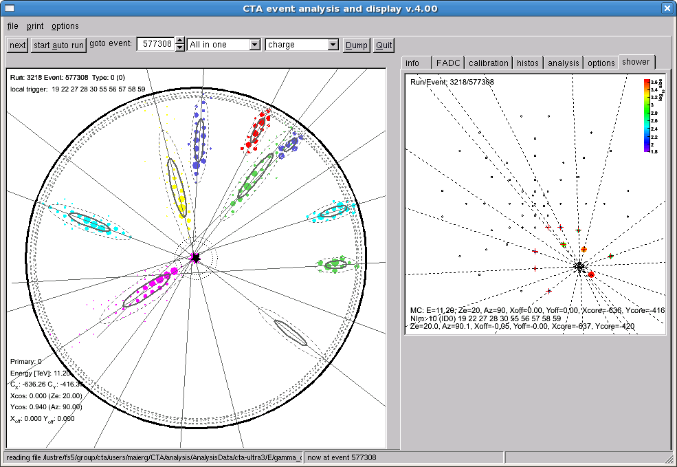The width and height of the screenshot is (677, 467).
Task: Open the calibration tab
Action: pyautogui.click(x=488, y=63)
